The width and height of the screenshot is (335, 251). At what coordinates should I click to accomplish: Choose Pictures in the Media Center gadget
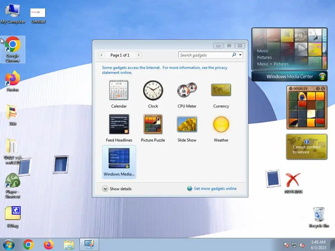tap(264, 58)
